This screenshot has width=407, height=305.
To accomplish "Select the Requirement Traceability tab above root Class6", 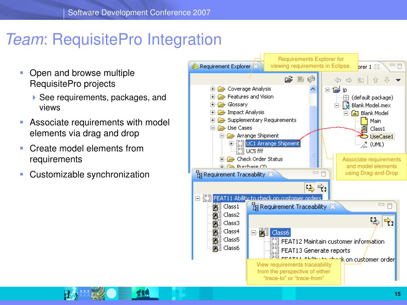I will 293,207.
